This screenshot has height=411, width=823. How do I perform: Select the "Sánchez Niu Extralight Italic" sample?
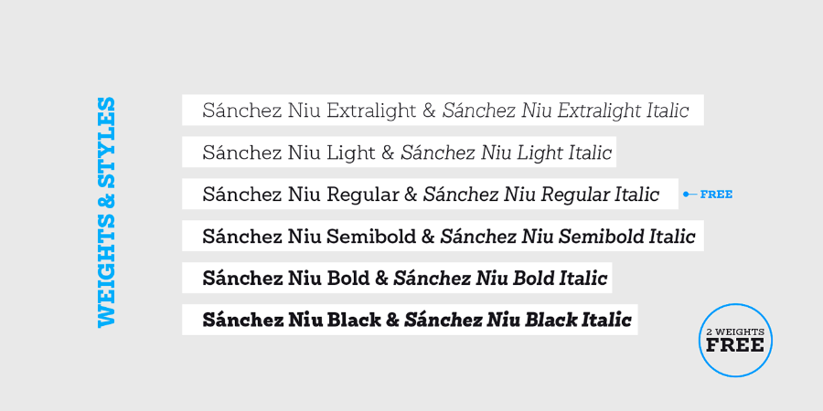pos(565,111)
